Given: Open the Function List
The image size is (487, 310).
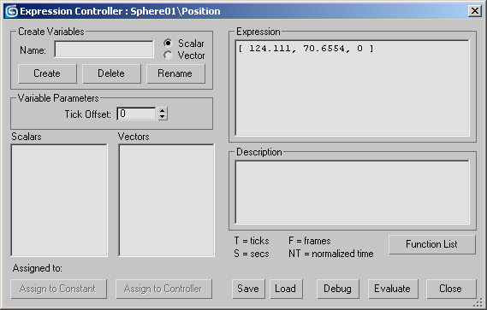Looking at the screenshot, I should point(432,244).
